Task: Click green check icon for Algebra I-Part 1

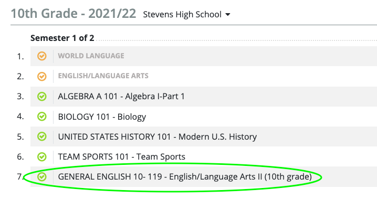Action: pyautogui.click(x=42, y=97)
